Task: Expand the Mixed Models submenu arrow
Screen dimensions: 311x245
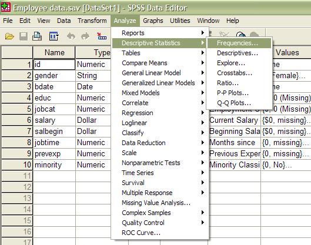Action: pyautogui.click(x=202, y=93)
